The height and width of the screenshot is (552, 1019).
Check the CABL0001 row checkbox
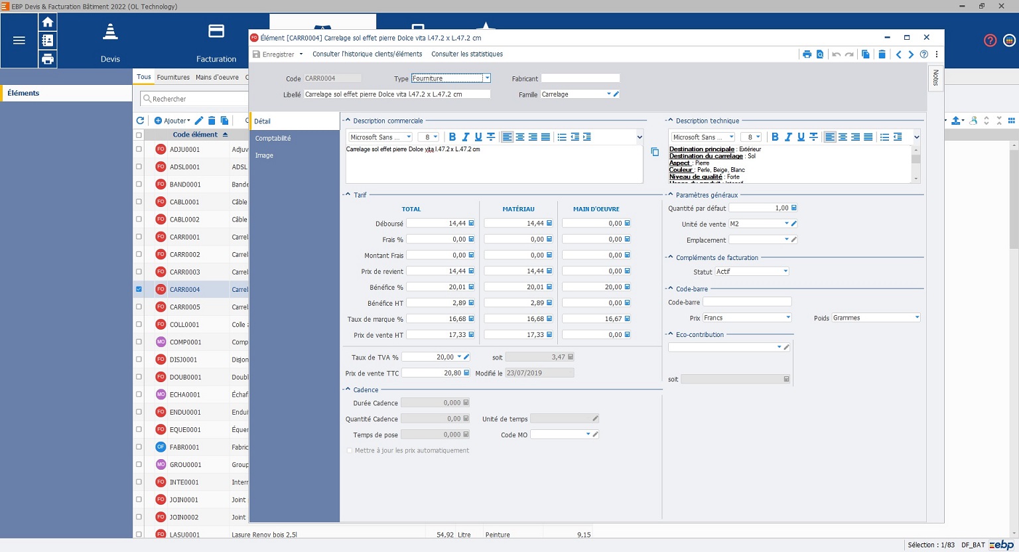point(139,202)
